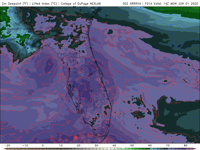This screenshot has height=150, width=200.
Task: Click the 20 label on the color scale
Action: pos(78,145)
